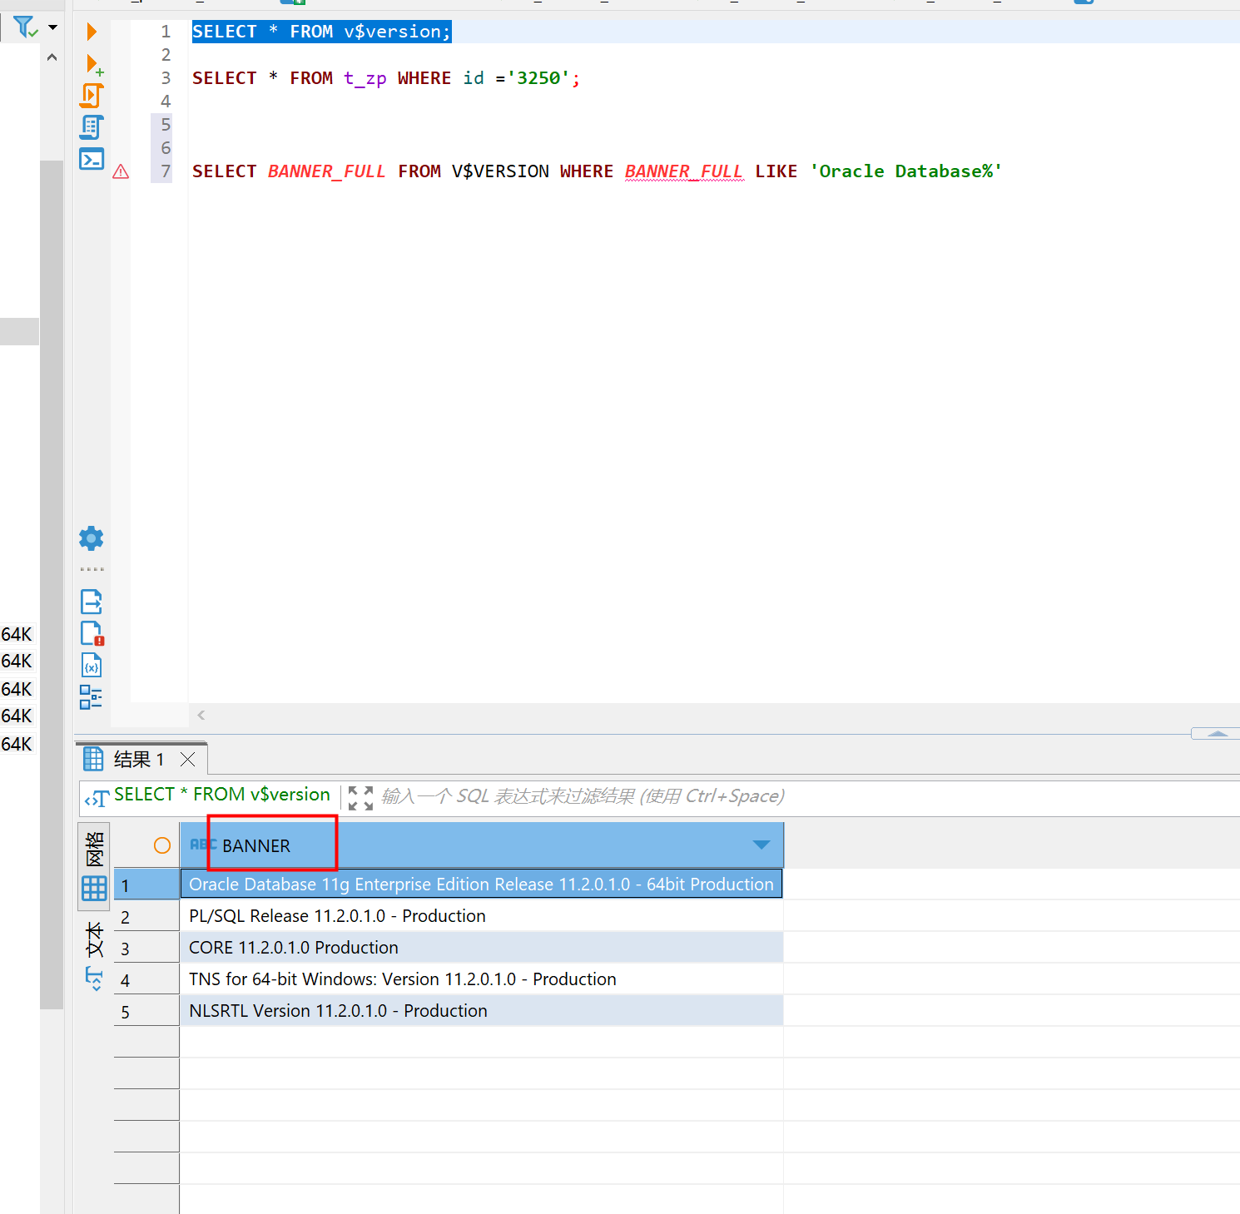Select row number 5 header

(x=146, y=1011)
